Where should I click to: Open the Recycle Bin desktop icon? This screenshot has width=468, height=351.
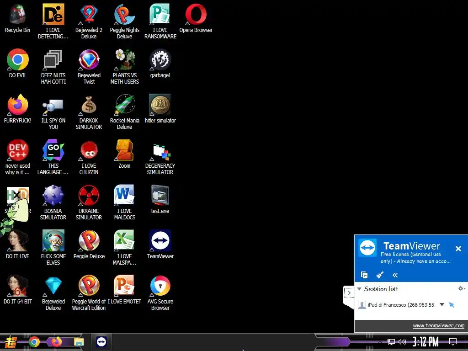(17, 18)
